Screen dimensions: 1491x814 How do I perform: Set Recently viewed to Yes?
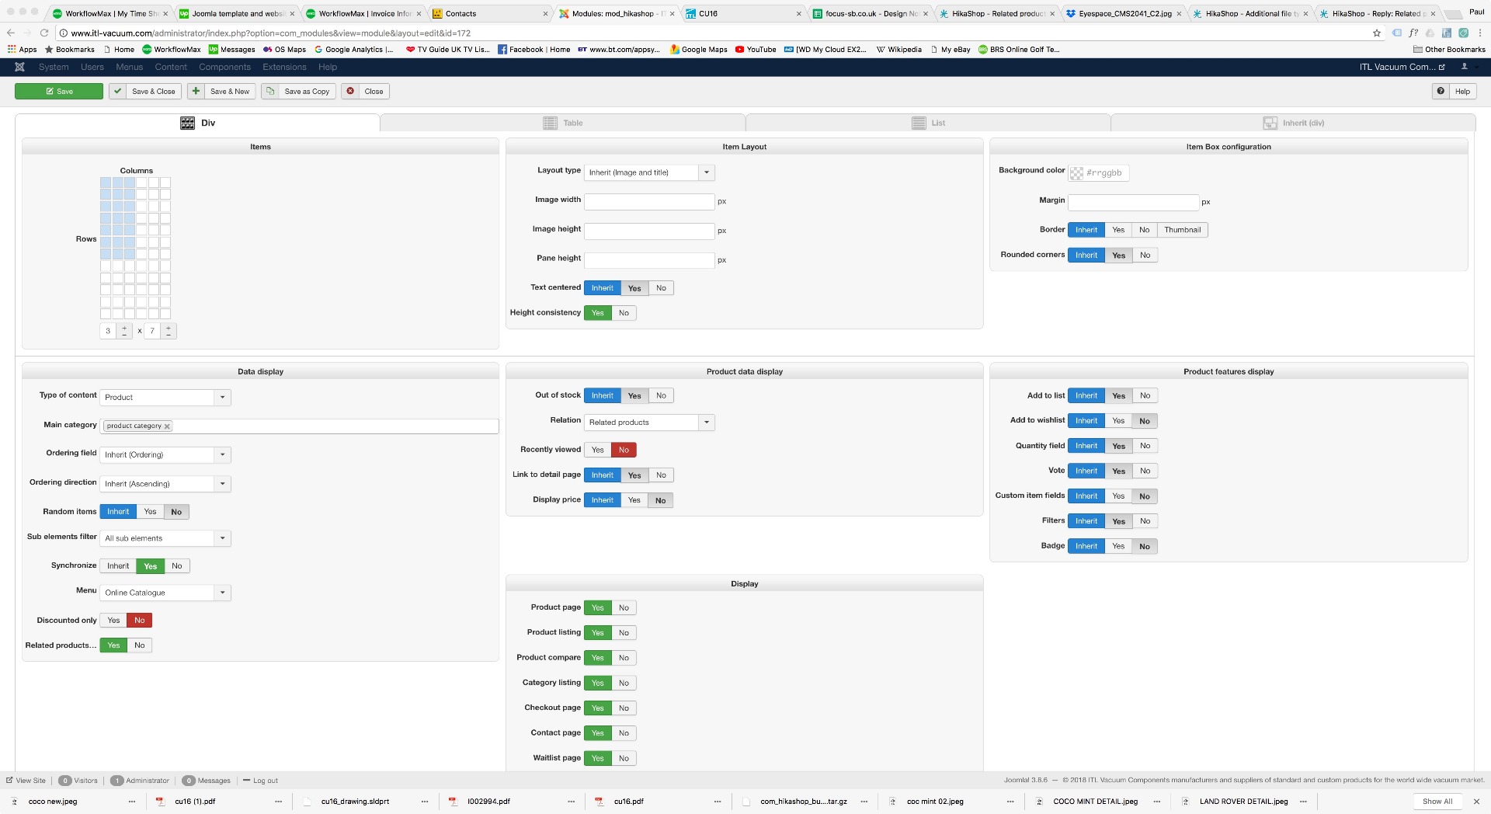[x=597, y=450]
